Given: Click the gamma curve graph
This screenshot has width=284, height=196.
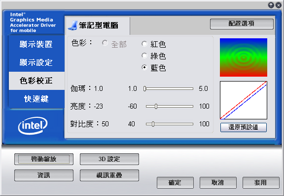Looking at the screenshot, I should (x=244, y=100).
